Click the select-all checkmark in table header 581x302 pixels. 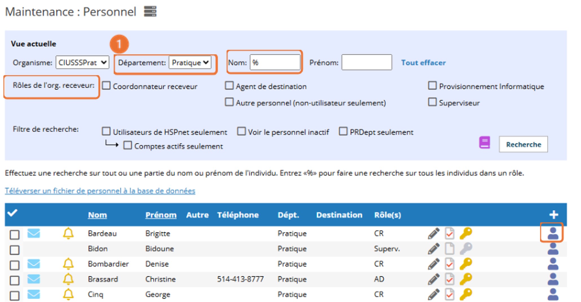pyautogui.click(x=13, y=213)
